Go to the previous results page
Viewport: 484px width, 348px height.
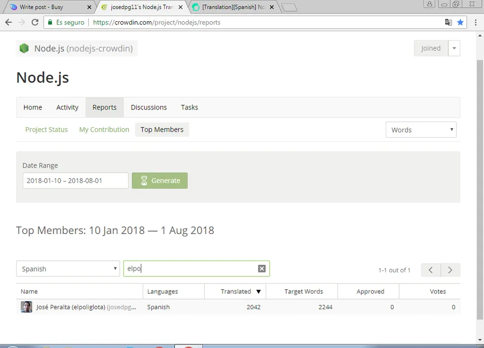(x=431, y=270)
